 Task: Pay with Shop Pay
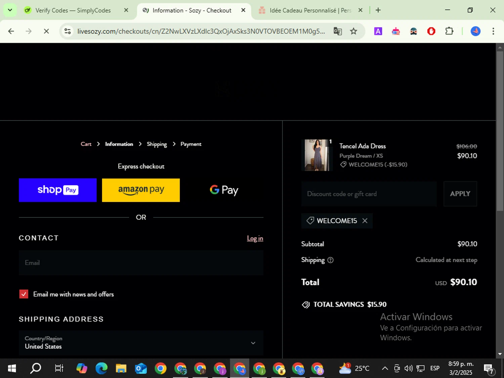point(57,190)
